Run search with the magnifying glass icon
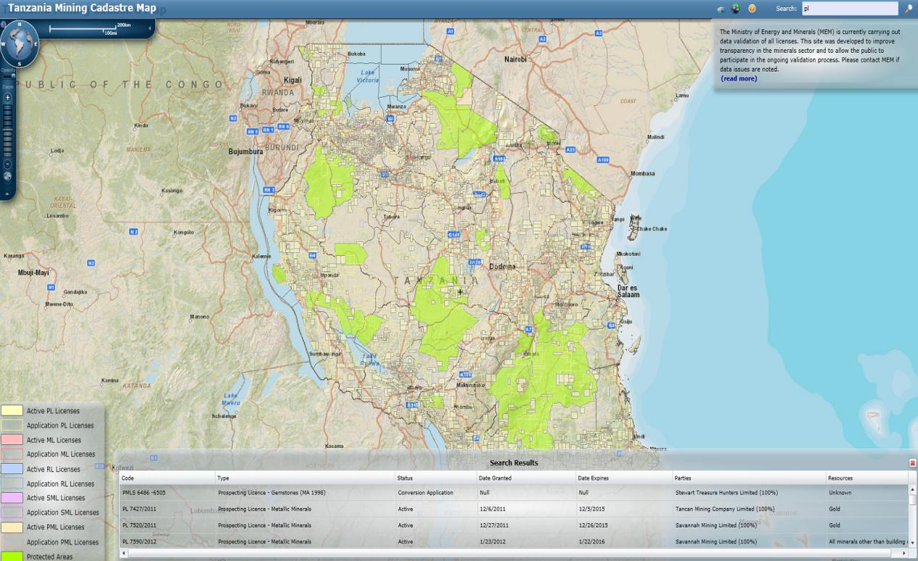Viewport: 918px width, 561px height. click(x=908, y=9)
